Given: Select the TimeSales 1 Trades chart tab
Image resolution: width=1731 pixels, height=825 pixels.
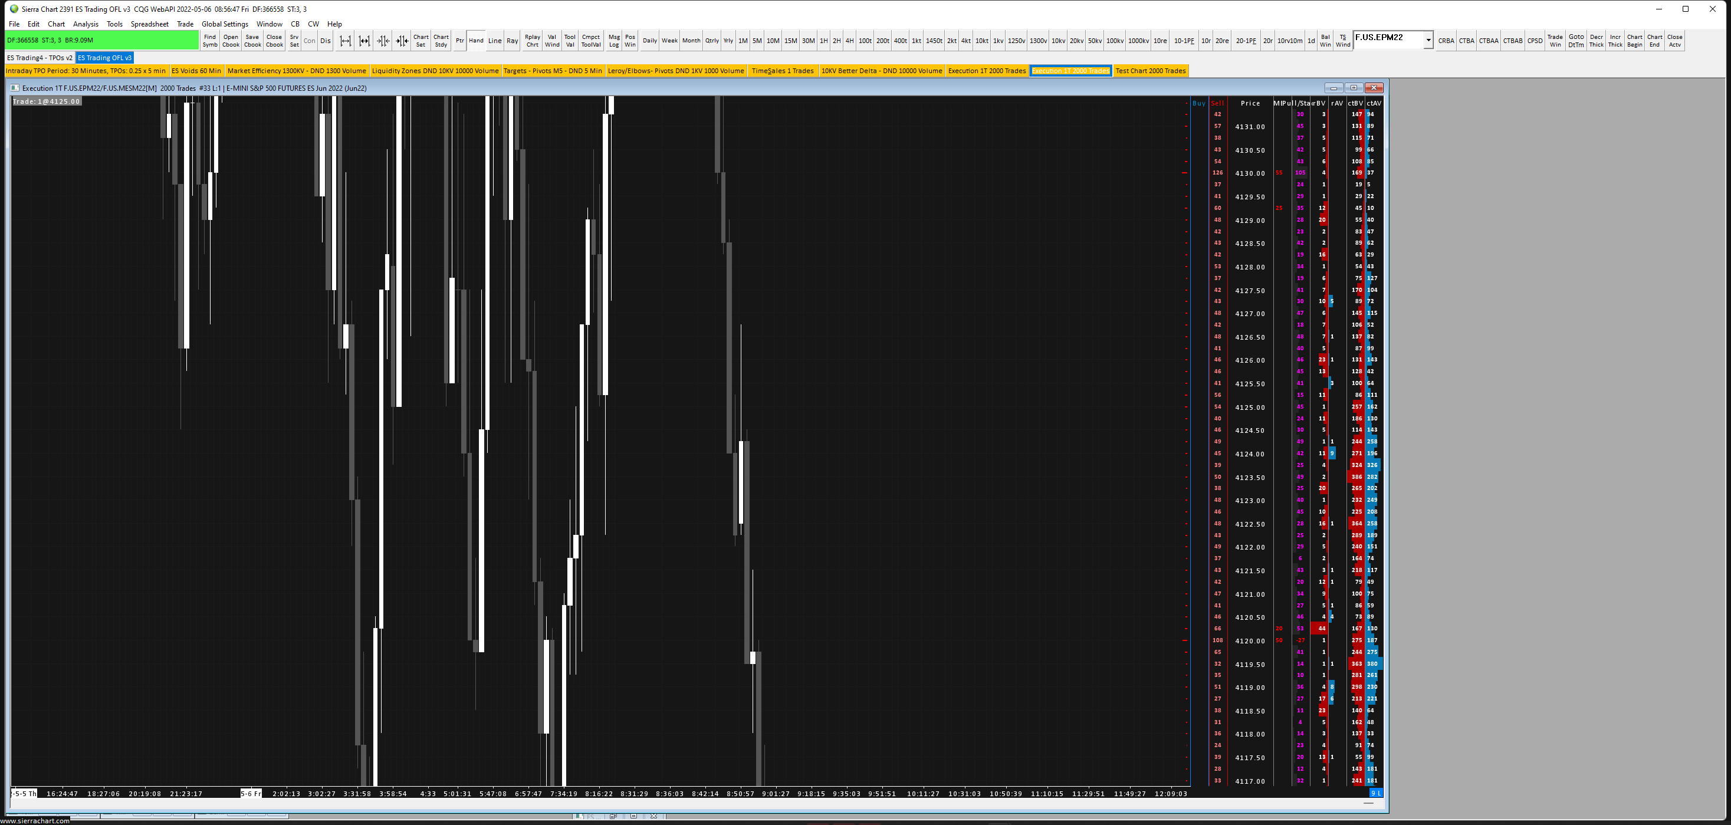Looking at the screenshot, I should (782, 71).
